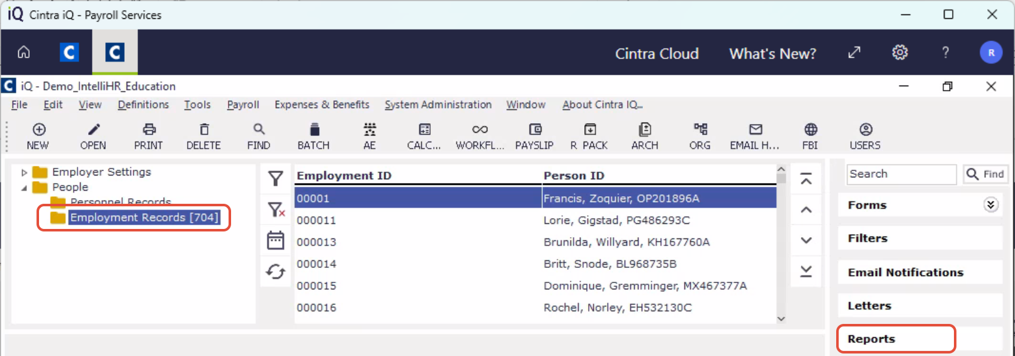Open the View menu
This screenshot has height=356, width=1015.
(90, 104)
